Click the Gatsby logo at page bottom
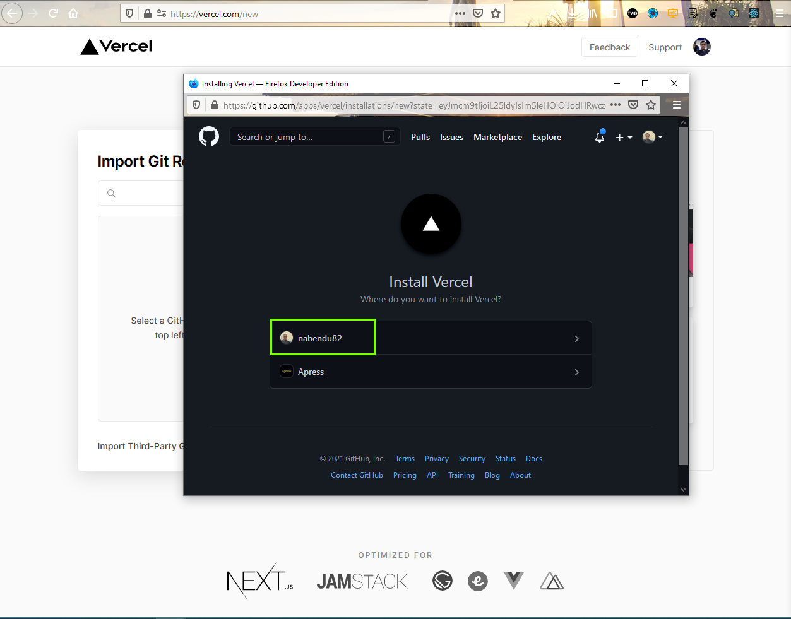 click(443, 581)
